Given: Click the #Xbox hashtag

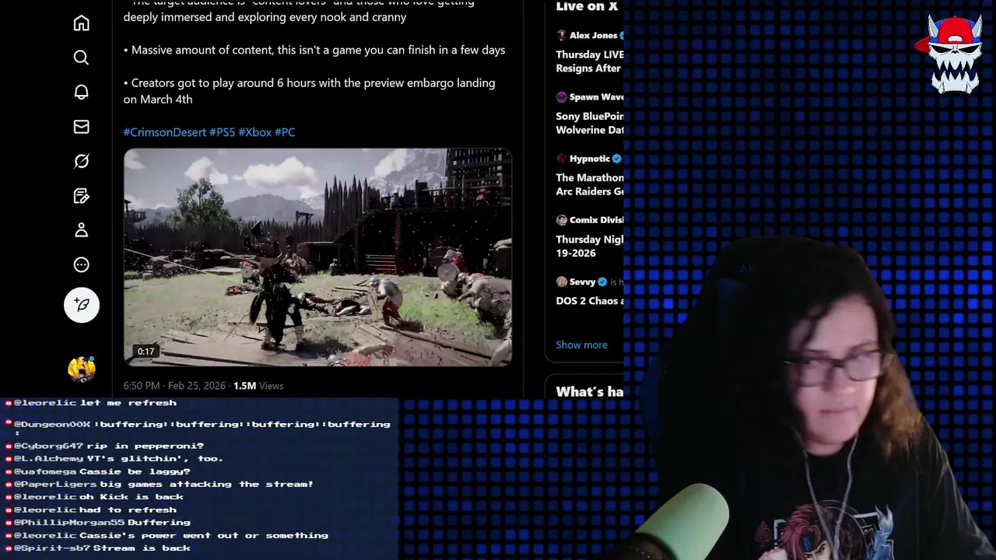Looking at the screenshot, I should [x=254, y=132].
